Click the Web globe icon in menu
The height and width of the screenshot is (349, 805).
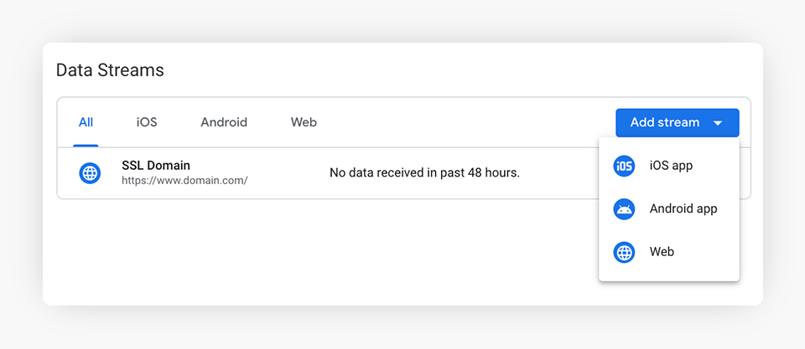tap(624, 252)
